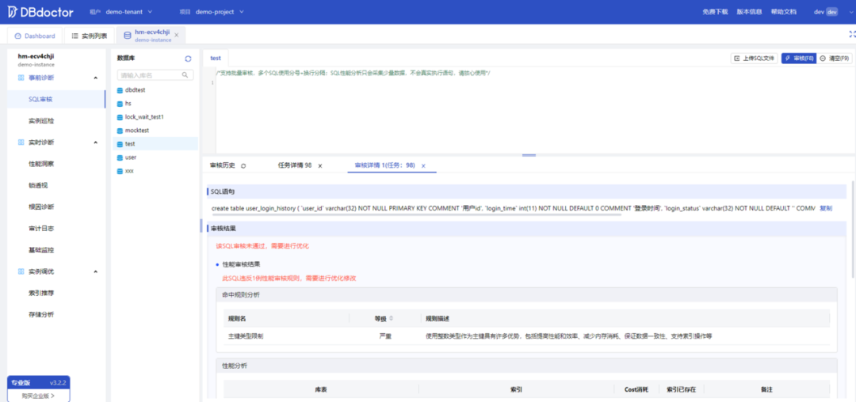Screen dimensions: 856x402
Task: Close the 审核详情 1 tab
Action: pyautogui.click(x=423, y=165)
